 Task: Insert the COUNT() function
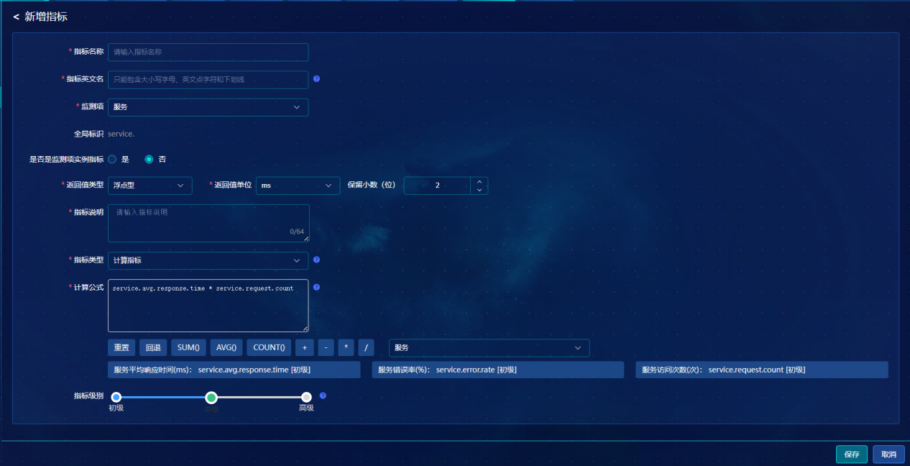[269, 348]
